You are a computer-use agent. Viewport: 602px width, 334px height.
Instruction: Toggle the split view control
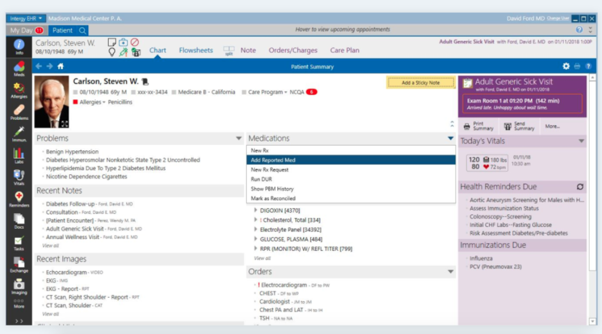(x=229, y=50)
